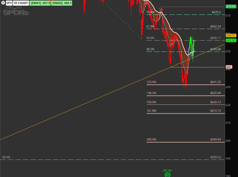Click the warning exclamation icon beside SPY
Screen dimensions: 238x177
[x=3, y=3]
